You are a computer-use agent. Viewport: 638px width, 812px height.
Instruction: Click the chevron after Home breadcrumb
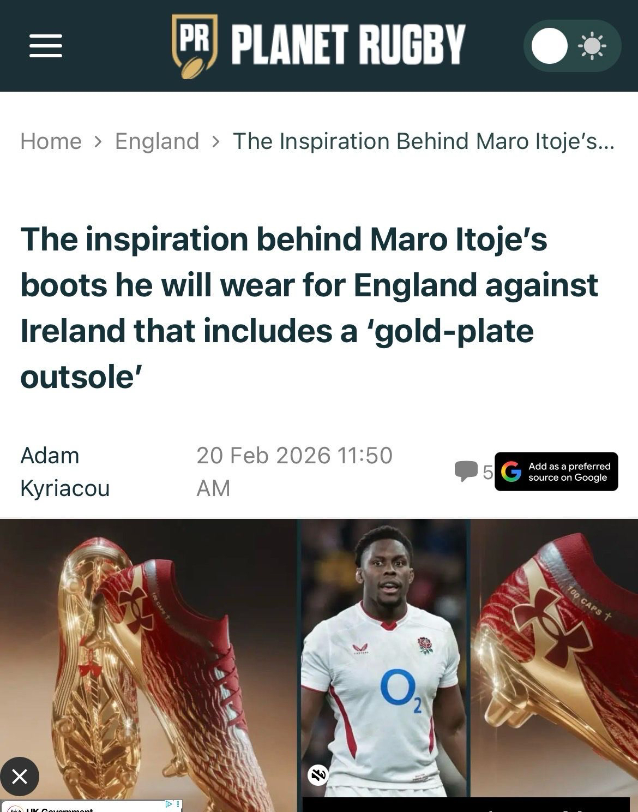(x=98, y=141)
